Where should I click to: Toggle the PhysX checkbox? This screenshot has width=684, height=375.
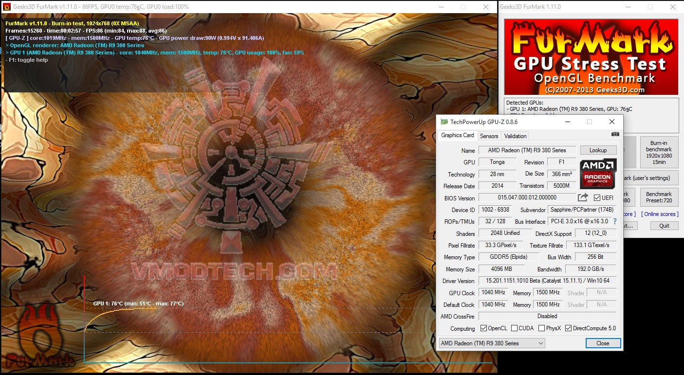[x=541, y=328]
